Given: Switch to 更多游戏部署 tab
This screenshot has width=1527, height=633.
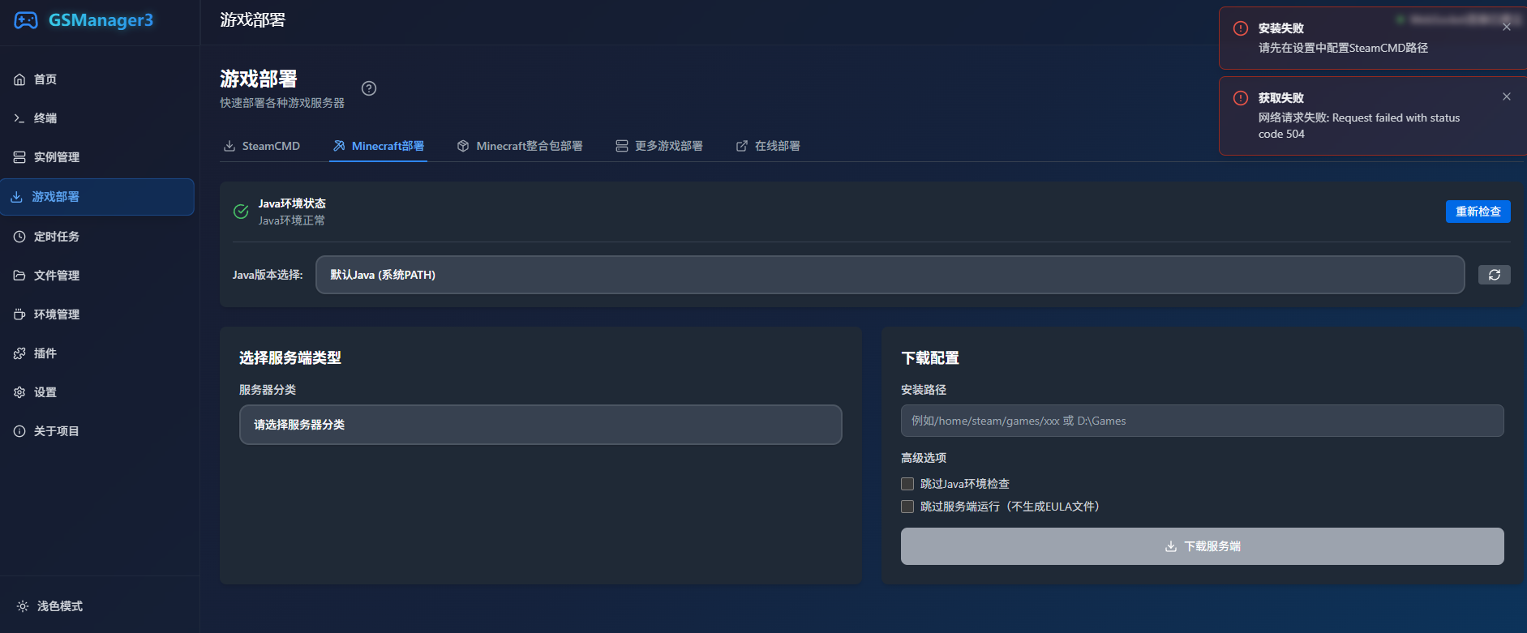Looking at the screenshot, I should (659, 146).
